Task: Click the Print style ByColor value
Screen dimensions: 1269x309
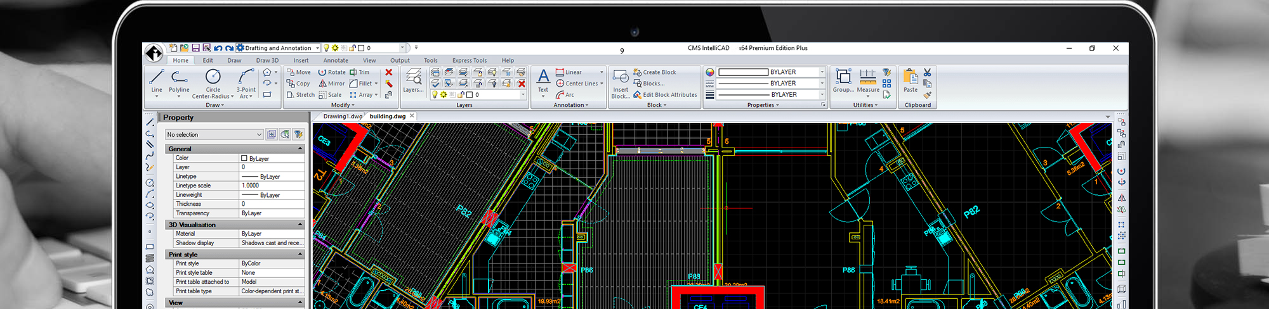Action: (x=272, y=263)
